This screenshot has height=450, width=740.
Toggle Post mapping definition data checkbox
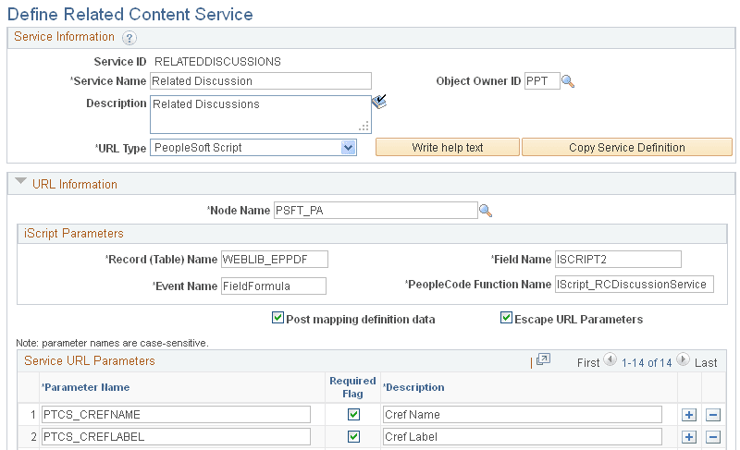[x=277, y=318]
